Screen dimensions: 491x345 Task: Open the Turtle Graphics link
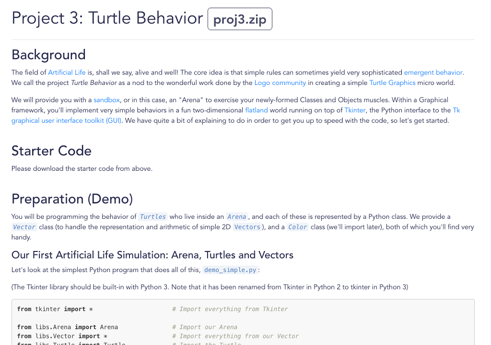[392, 83]
